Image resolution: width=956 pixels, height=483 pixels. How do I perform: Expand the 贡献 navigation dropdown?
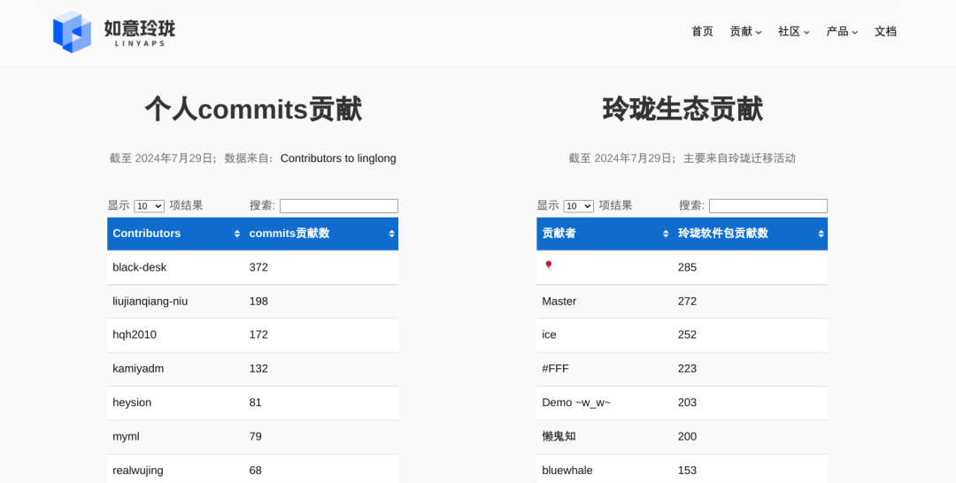(745, 32)
